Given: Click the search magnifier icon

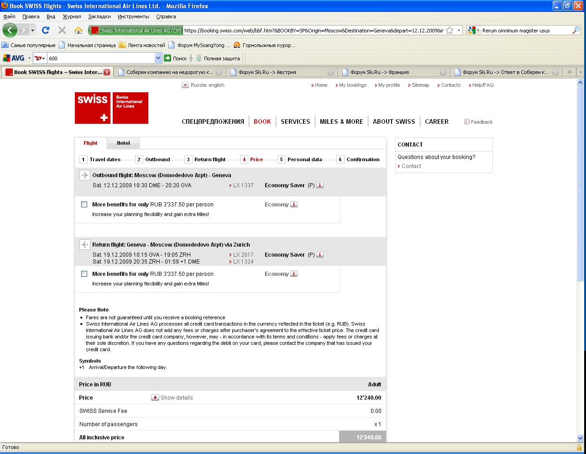Looking at the screenshot, I should click(576, 30).
